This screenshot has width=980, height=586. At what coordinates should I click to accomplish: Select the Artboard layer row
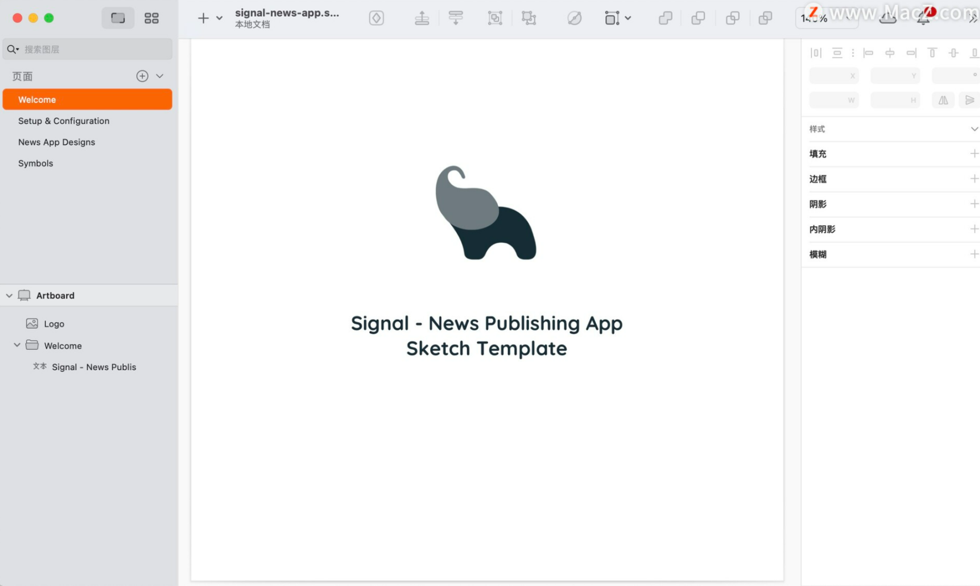pyautogui.click(x=89, y=296)
